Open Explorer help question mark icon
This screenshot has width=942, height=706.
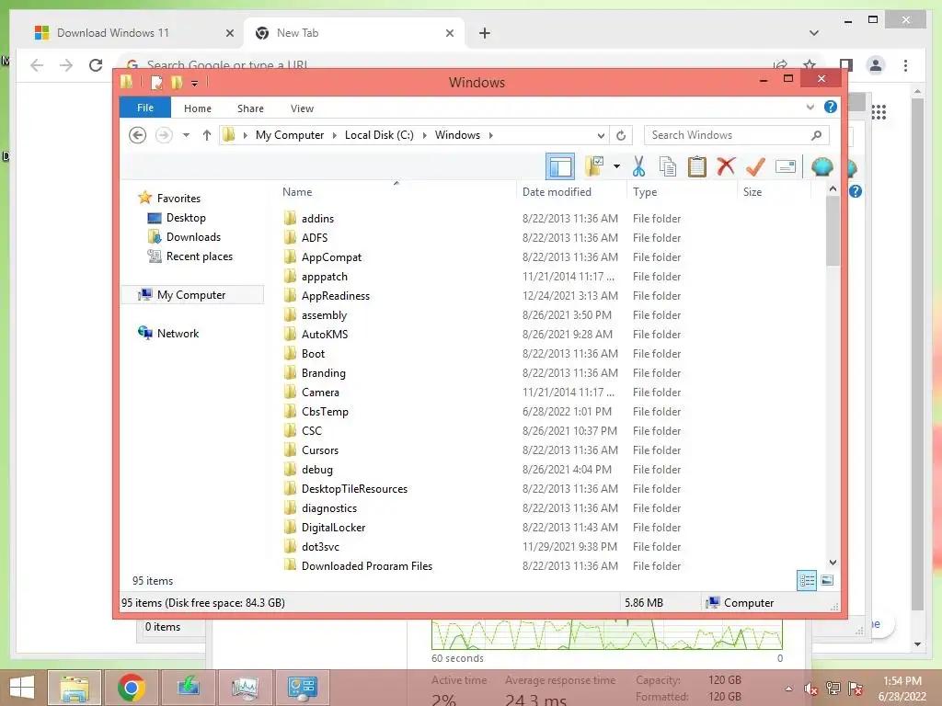[x=831, y=107]
